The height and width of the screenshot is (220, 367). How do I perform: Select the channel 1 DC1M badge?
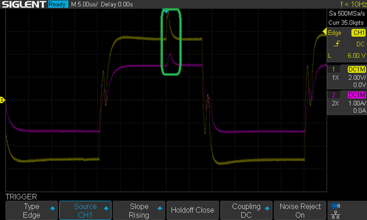(x=356, y=70)
